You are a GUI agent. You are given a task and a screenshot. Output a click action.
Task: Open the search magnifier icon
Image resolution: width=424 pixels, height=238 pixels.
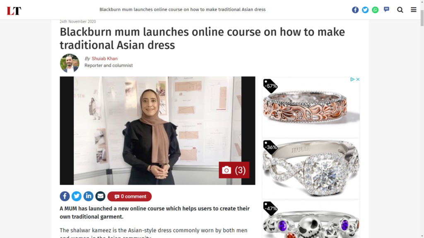pyautogui.click(x=400, y=10)
